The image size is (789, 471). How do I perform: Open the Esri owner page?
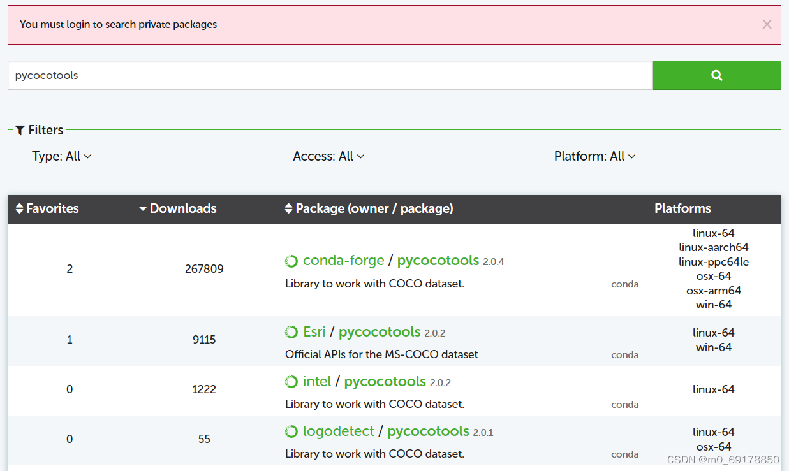(x=314, y=331)
